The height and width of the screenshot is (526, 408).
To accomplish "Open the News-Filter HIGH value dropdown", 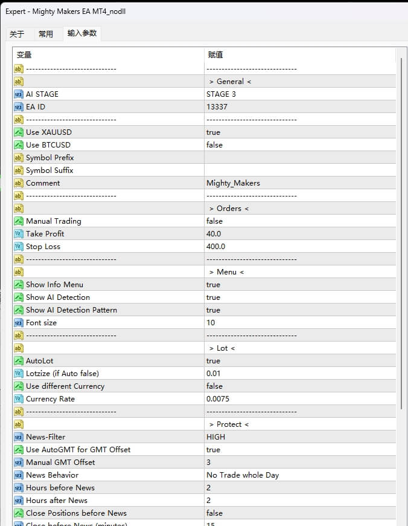I will [215, 437].
